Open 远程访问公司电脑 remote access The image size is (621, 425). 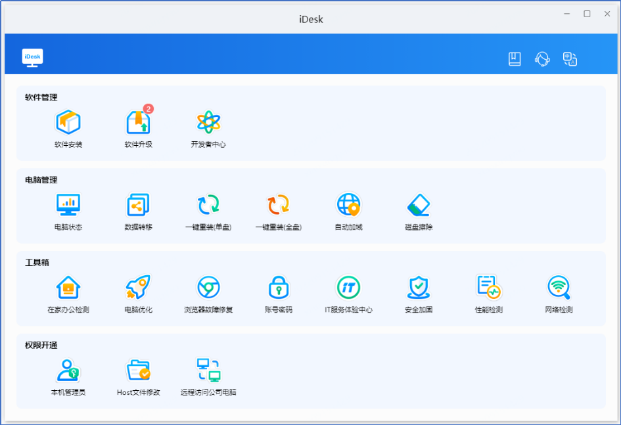208,370
